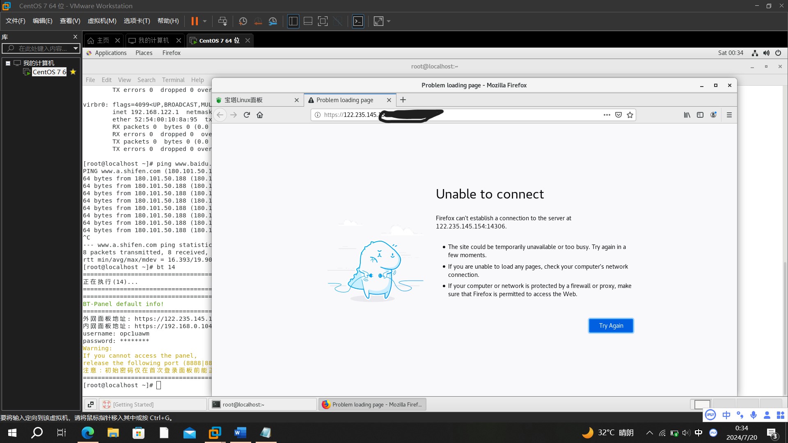Send Ctrl+Alt+Del to the virtual machine
The width and height of the screenshot is (788, 443).
pyautogui.click(x=222, y=21)
